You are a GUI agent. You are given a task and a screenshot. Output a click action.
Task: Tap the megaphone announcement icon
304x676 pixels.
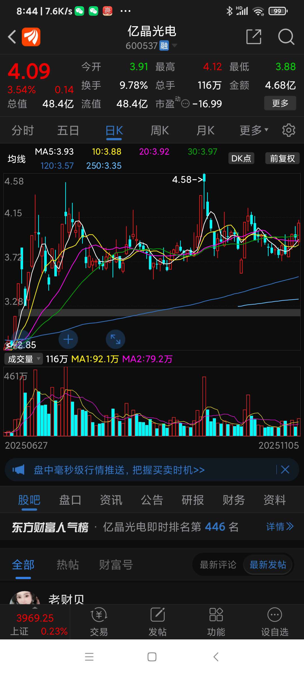point(19,470)
